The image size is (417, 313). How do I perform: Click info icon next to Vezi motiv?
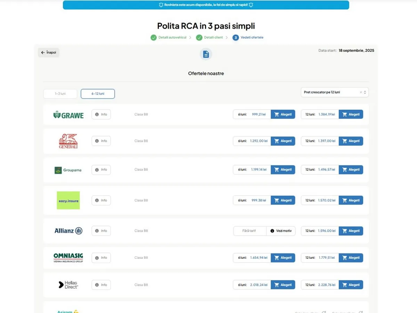(272, 231)
